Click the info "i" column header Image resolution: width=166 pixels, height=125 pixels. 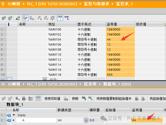12,24
